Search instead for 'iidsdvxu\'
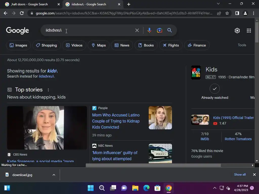Screen dimensions: 259x194 coord(47,76)
